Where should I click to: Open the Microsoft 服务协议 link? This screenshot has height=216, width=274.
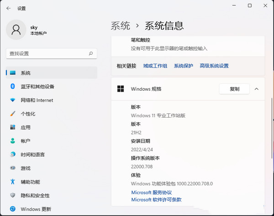coord(152,192)
